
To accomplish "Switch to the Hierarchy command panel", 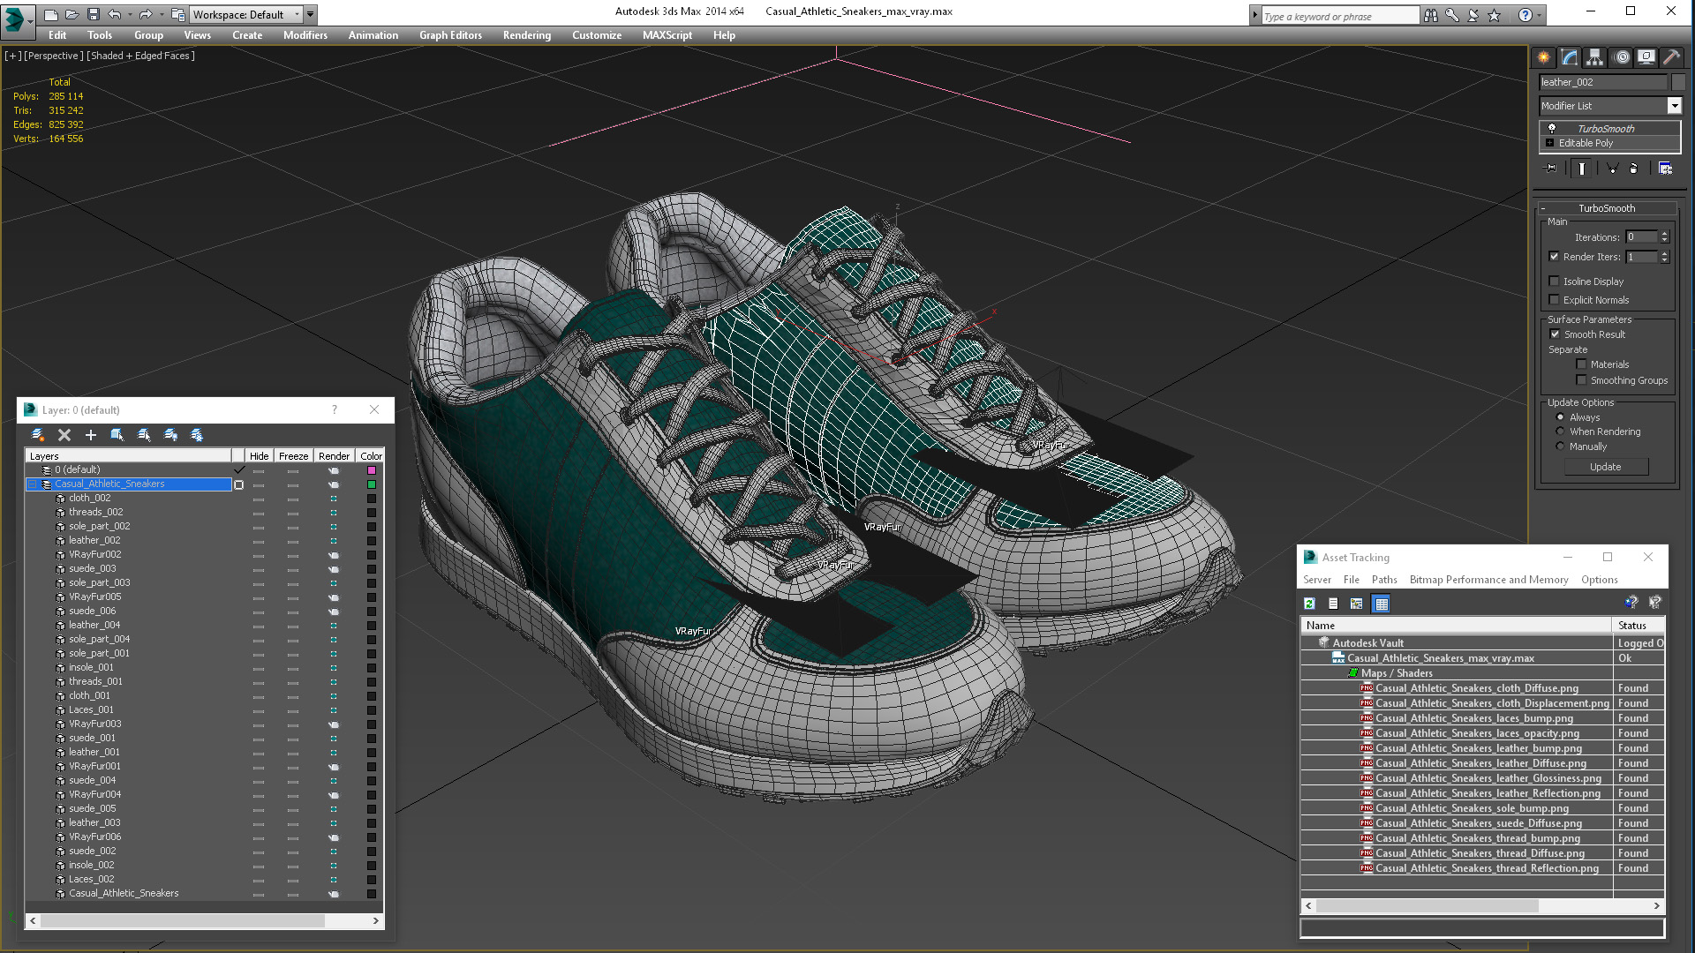I will (x=1594, y=57).
